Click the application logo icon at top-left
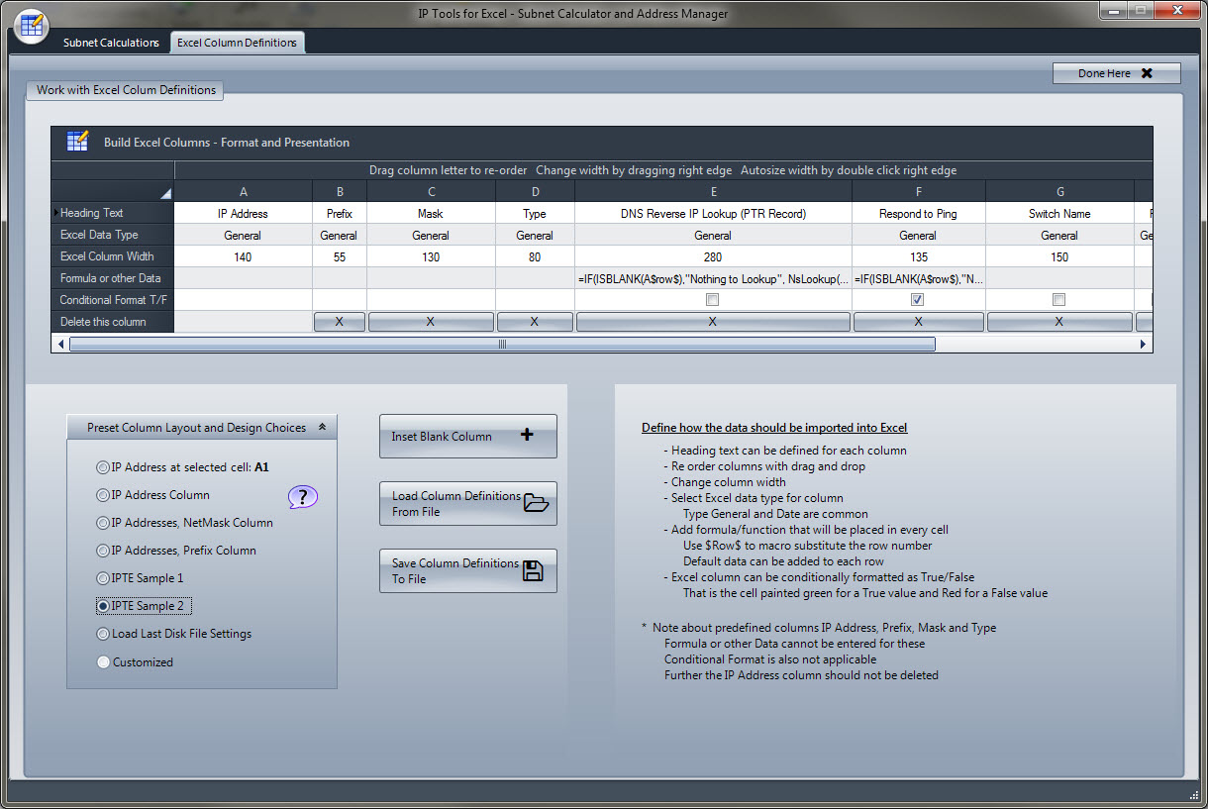This screenshot has width=1208, height=809. (31, 24)
